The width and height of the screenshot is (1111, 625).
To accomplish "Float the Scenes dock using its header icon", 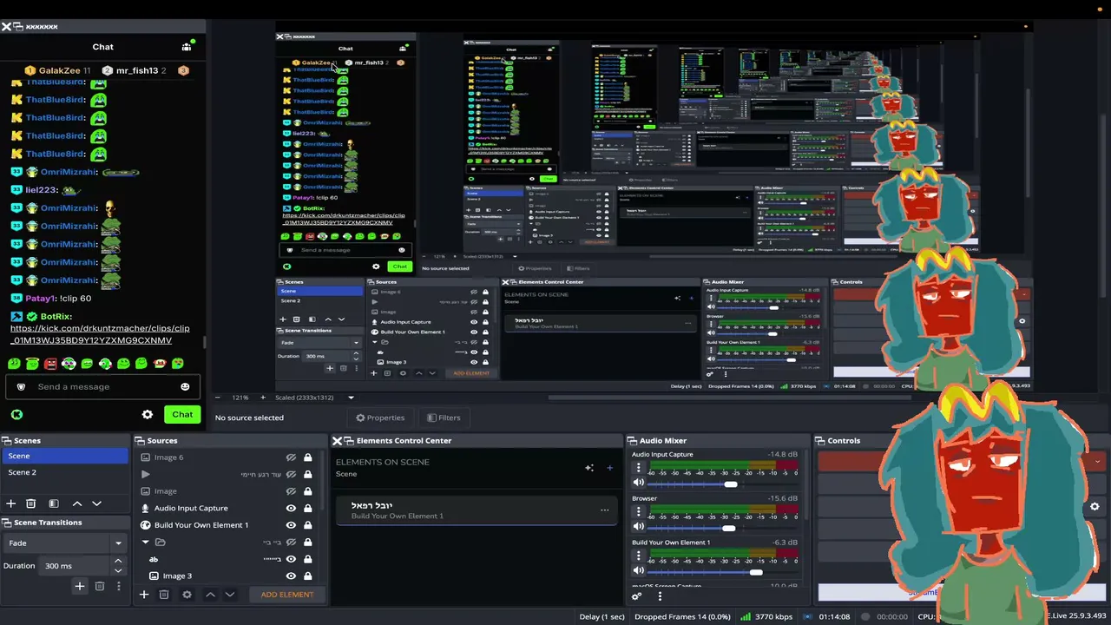I will pos(7,441).
